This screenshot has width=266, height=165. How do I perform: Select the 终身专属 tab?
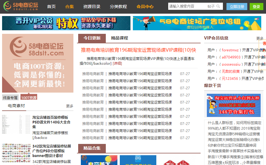tap(10, 98)
